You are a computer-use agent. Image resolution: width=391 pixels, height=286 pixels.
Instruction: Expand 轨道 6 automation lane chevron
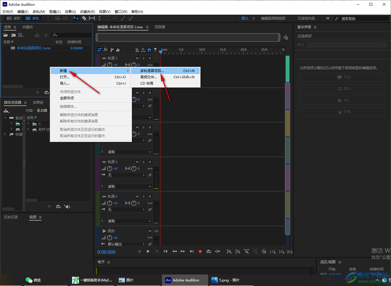pos(102,221)
